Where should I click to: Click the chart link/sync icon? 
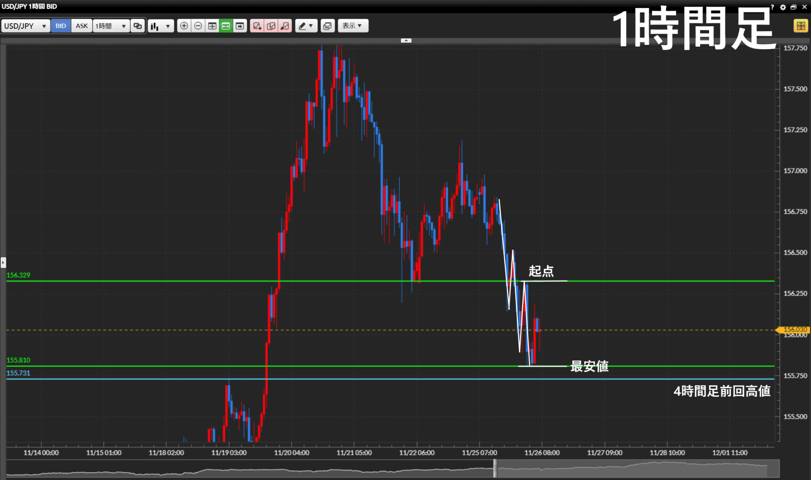[137, 26]
